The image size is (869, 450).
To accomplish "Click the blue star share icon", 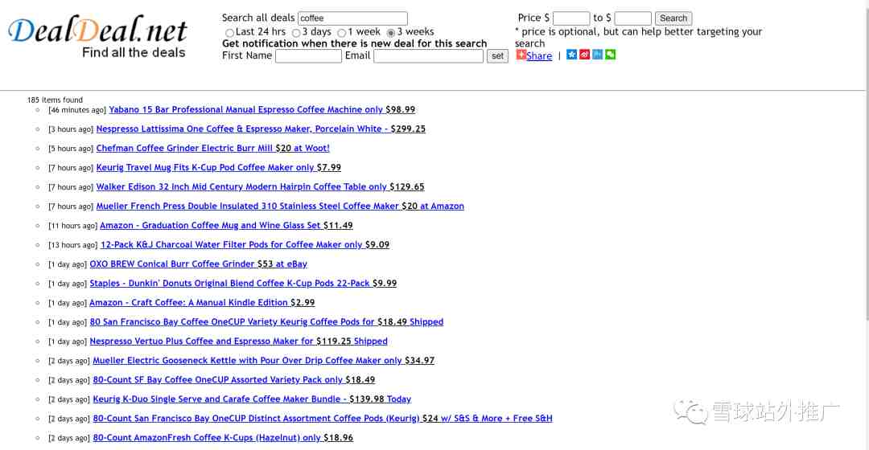I will (571, 55).
